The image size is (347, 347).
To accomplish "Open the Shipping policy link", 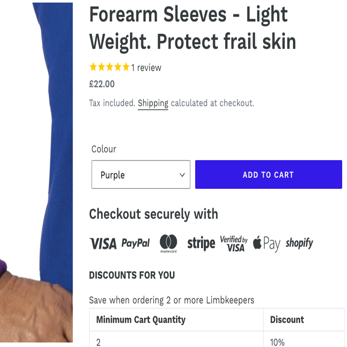I will click(153, 103).
